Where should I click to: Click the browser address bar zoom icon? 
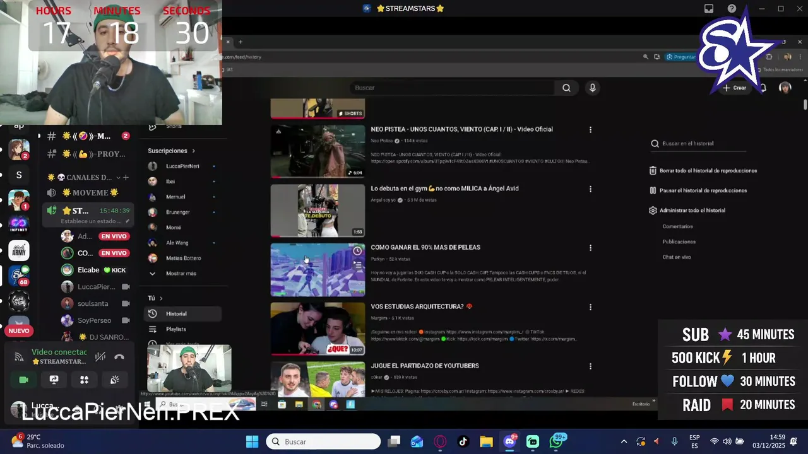click(645, 57)
